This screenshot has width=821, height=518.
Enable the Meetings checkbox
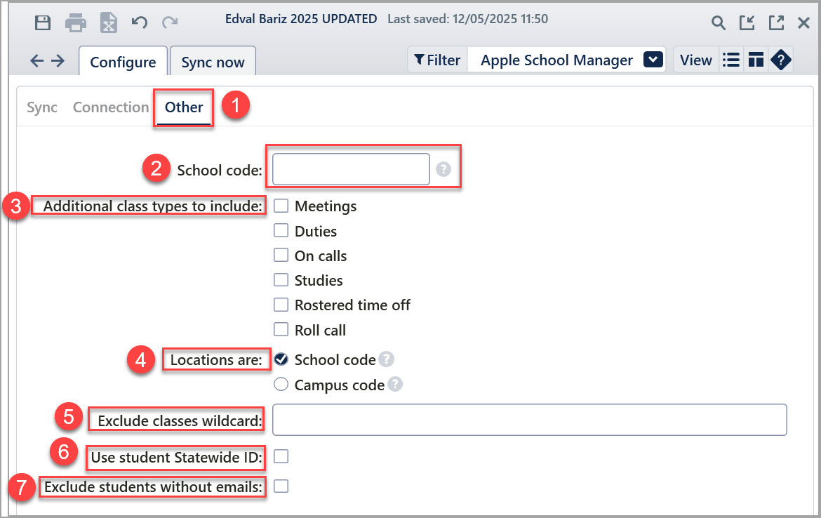[281, 206]
